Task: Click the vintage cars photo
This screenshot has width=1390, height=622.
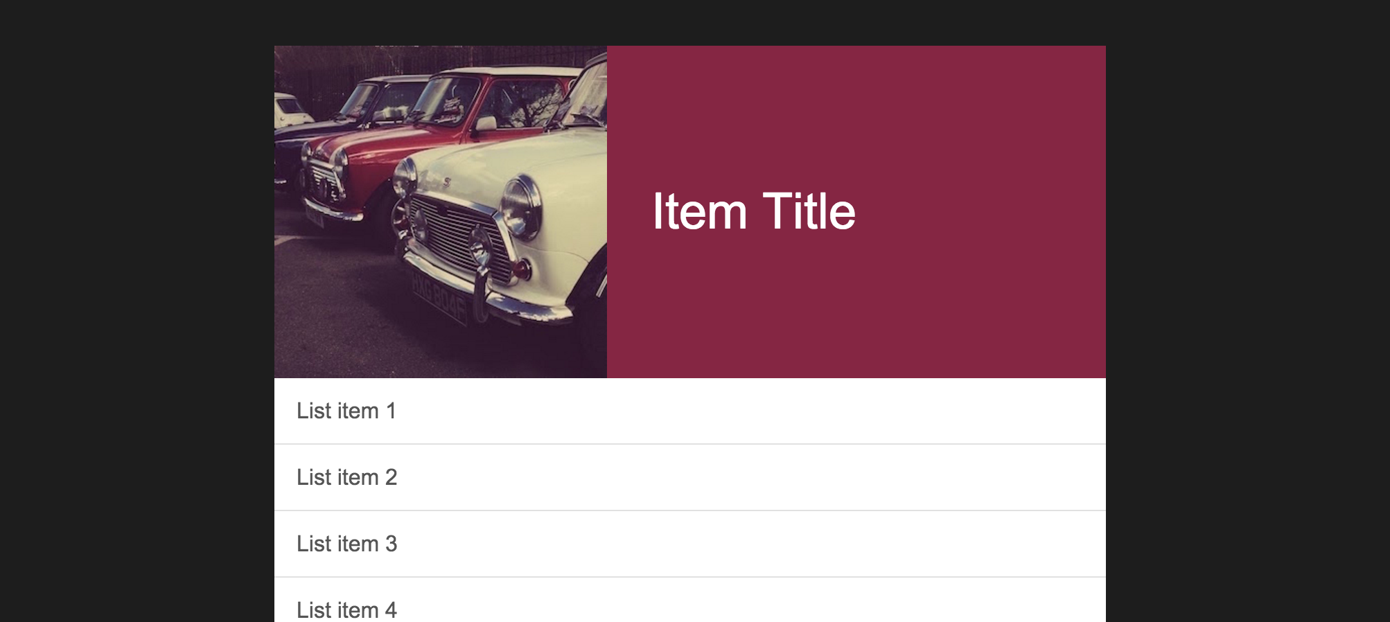Action: pyautogui.click(x=441, y=212)
